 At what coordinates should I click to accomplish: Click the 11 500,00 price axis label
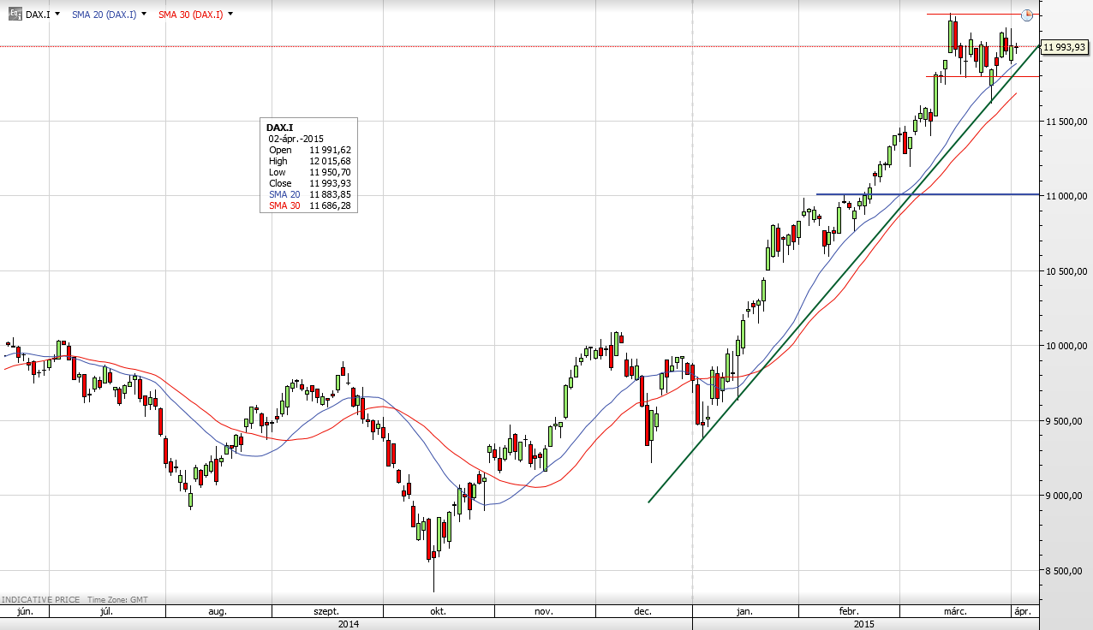(x=1066, y=122)
